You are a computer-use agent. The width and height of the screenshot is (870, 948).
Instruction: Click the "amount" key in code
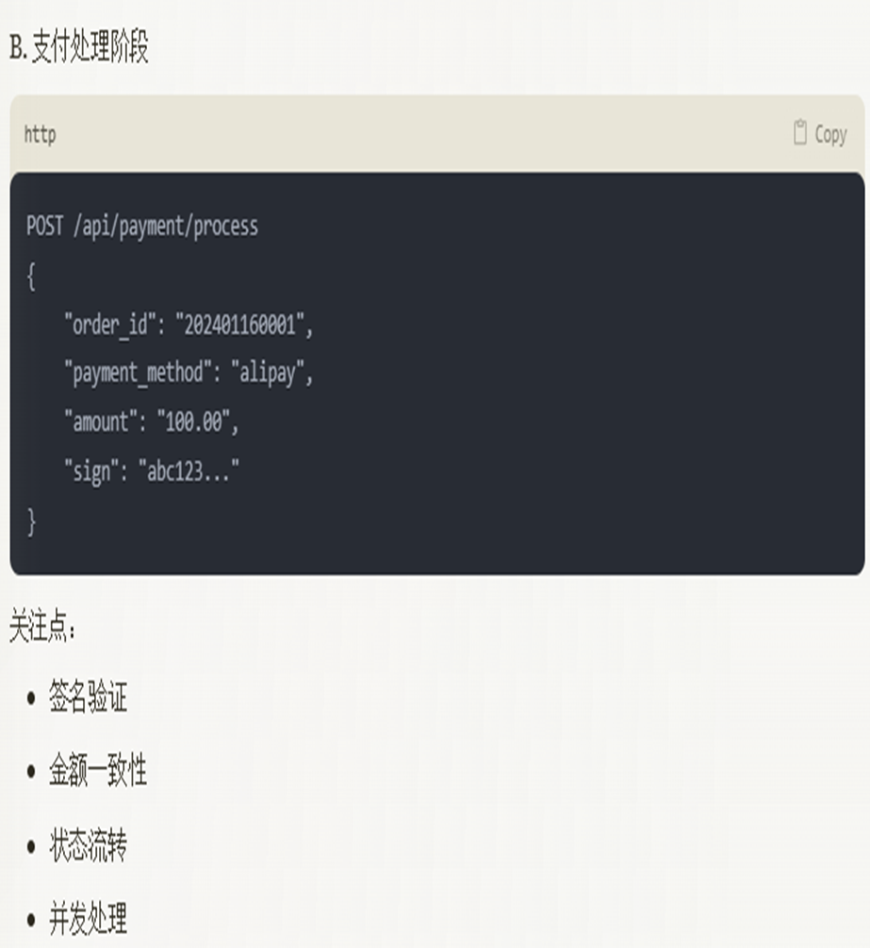(101, 421)
